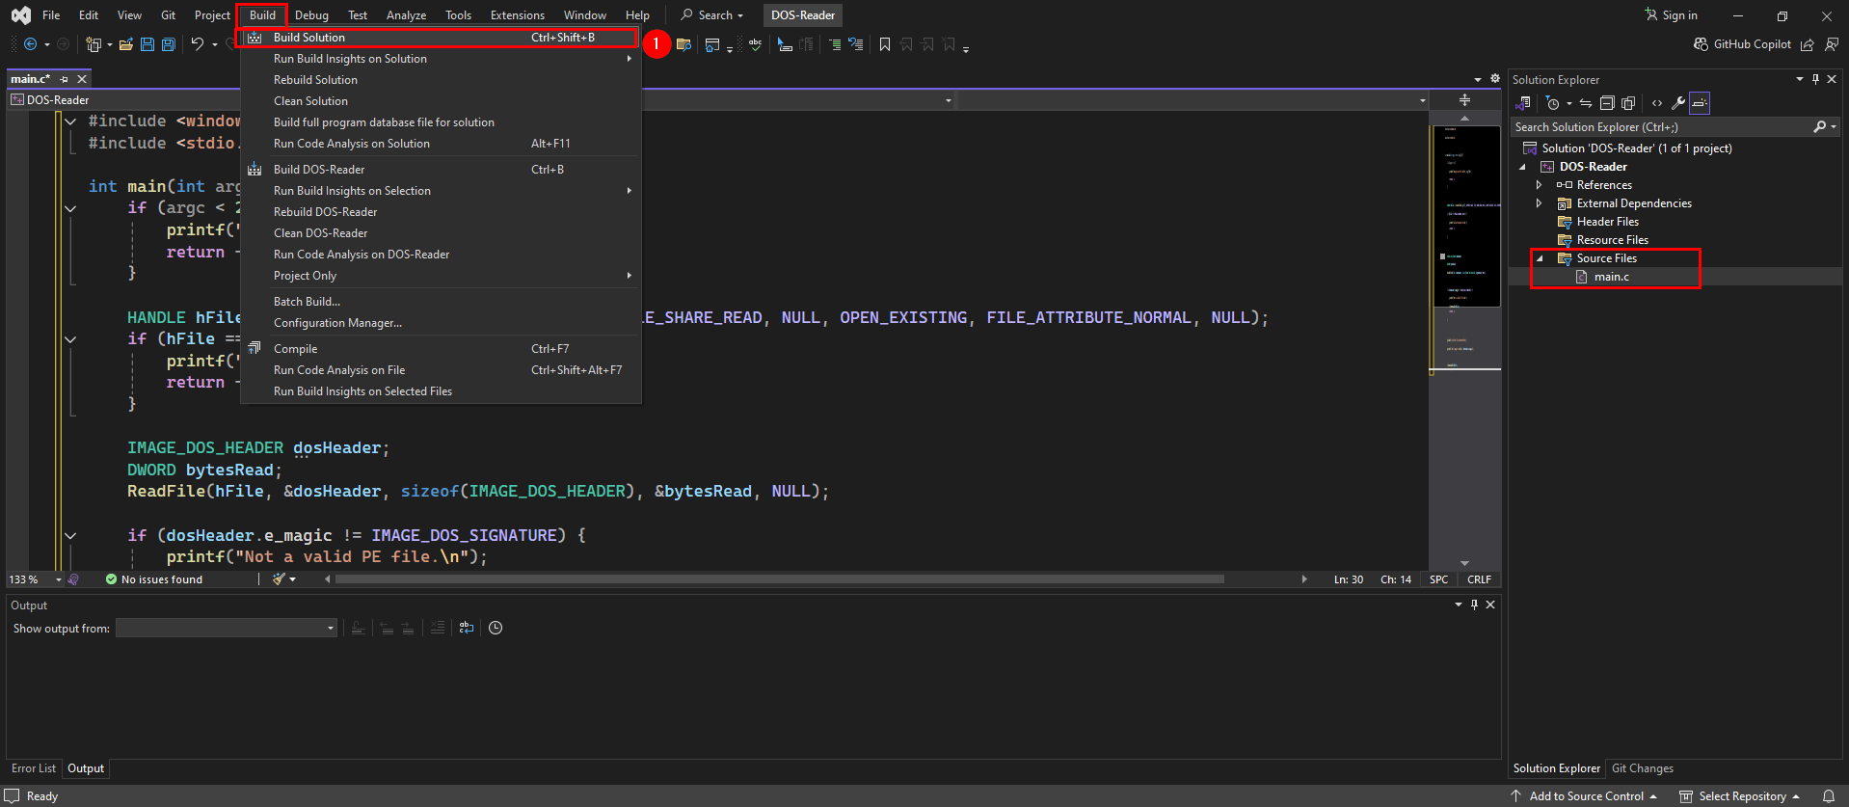Click the Undo arrow icon
1849x807 pixels.
click(x=197, y=44)
